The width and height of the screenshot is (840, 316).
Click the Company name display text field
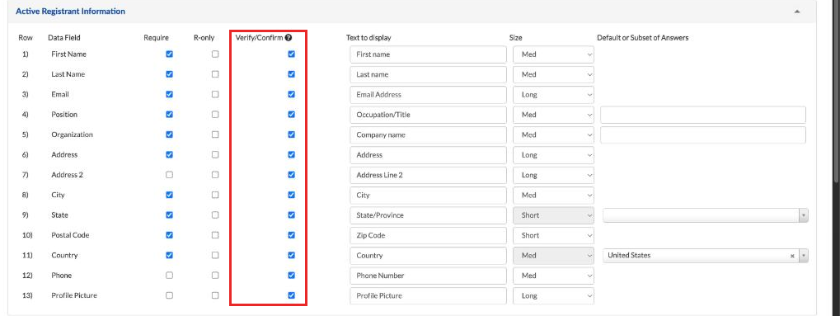(428, 135)
